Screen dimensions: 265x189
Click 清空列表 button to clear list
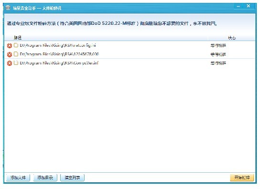72,178
